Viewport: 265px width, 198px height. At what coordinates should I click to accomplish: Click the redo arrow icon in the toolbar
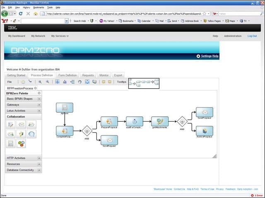(x=109, y=82)
